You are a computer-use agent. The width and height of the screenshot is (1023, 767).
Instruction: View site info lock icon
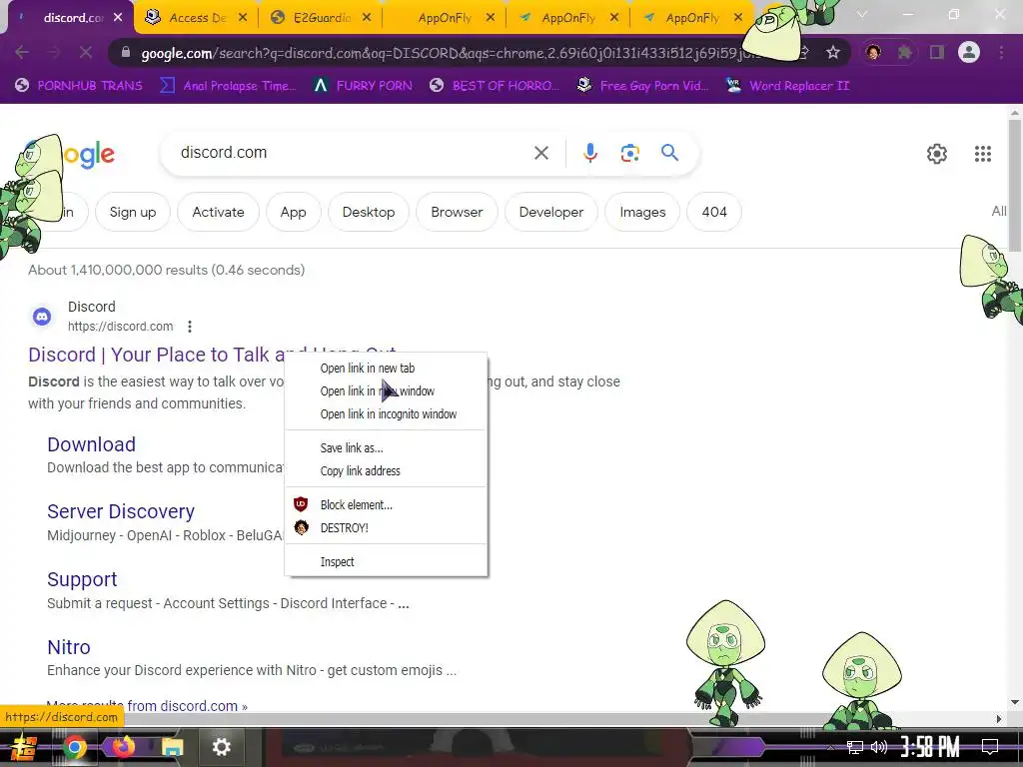(x=126, y=52)
